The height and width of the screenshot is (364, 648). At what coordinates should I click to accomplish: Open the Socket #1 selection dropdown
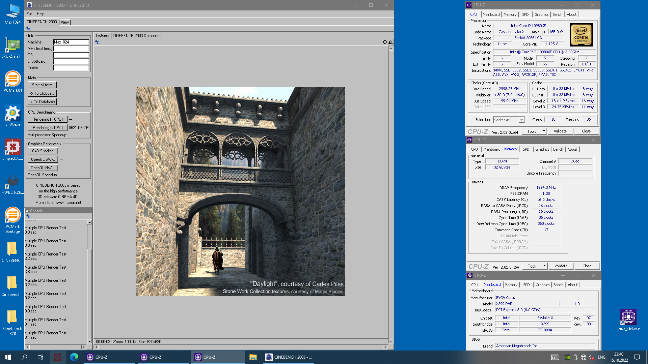click(521, 120)
